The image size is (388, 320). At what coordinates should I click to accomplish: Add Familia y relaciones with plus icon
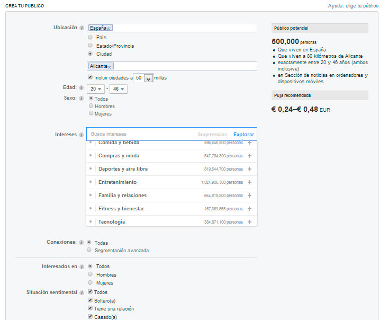click(x=250, y=195)
